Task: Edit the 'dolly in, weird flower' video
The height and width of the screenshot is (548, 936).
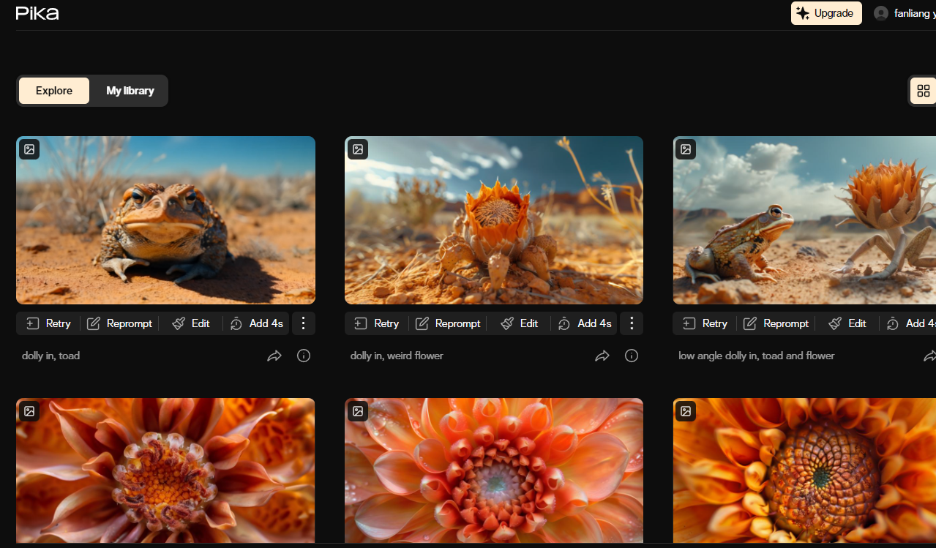Action: point(520,323)
